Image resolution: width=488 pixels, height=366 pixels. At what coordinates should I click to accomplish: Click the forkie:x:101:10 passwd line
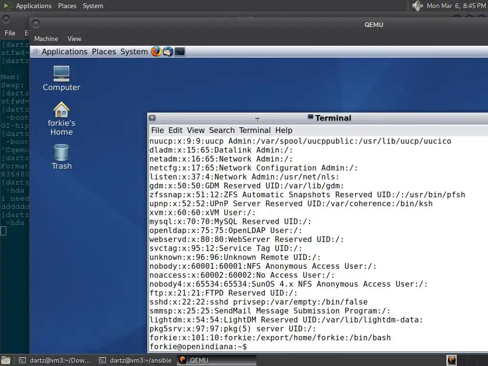[270, 338]
